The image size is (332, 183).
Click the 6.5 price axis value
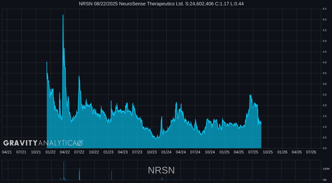pos(325,9)
